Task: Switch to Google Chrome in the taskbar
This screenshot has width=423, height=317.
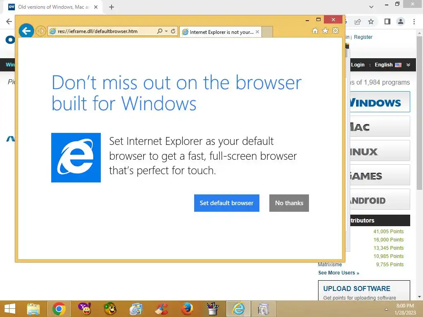Action: [x=59, y=309]
